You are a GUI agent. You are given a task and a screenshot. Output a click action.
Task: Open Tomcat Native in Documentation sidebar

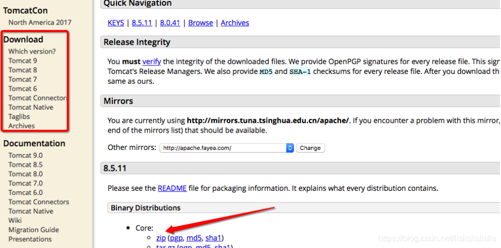pyautogui.click(x=31, y=211)
